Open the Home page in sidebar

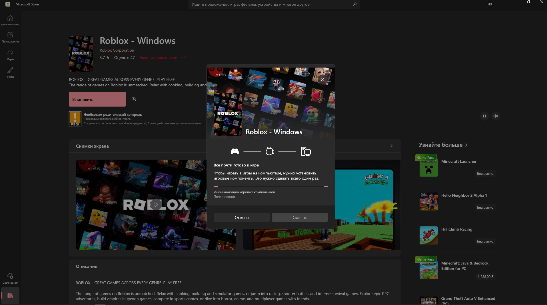click(10, 20)
